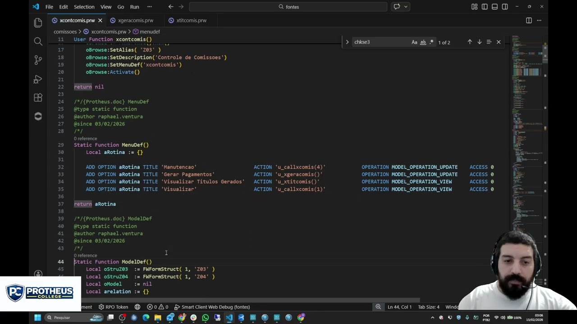Toggle Find in Selection
Screen dimensions: 577x324
tap(489, 42)
